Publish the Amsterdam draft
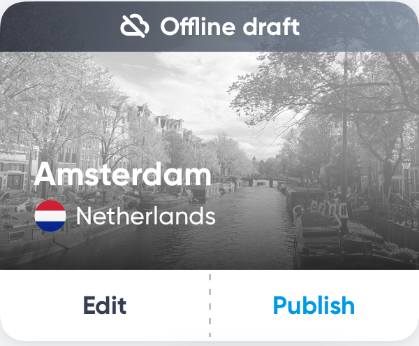419x346 pixels. 314,305
